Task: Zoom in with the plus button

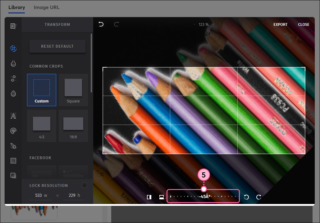Action: point(213,24)
